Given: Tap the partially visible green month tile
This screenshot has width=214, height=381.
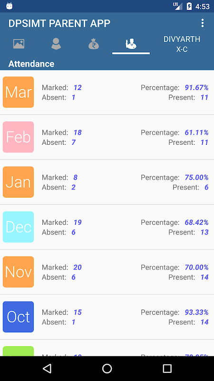Looking at the screenshot, I should pos(18,351).
